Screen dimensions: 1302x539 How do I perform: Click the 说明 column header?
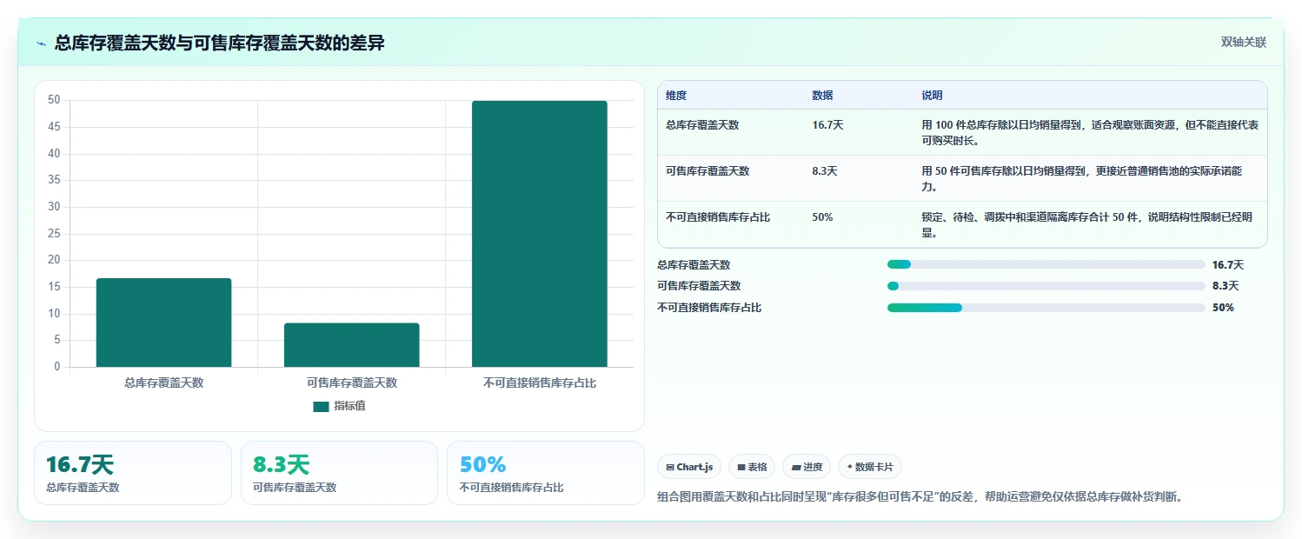(932, 96)
